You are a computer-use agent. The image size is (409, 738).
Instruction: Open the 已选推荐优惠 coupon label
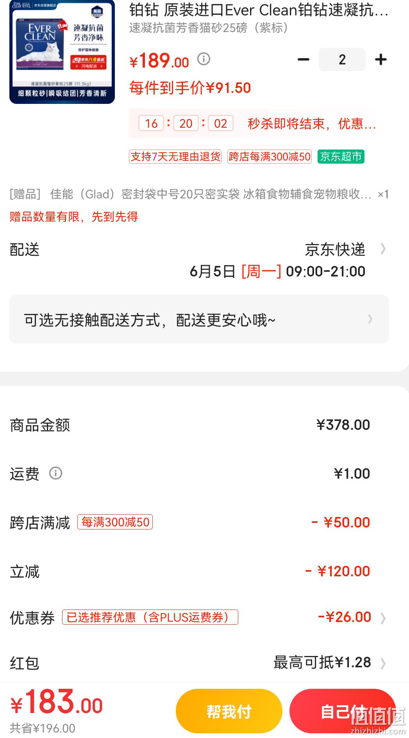coord(150,617)
